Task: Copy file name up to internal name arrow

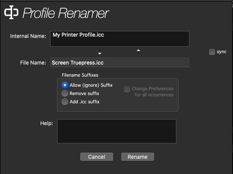Action: (138, 51)
